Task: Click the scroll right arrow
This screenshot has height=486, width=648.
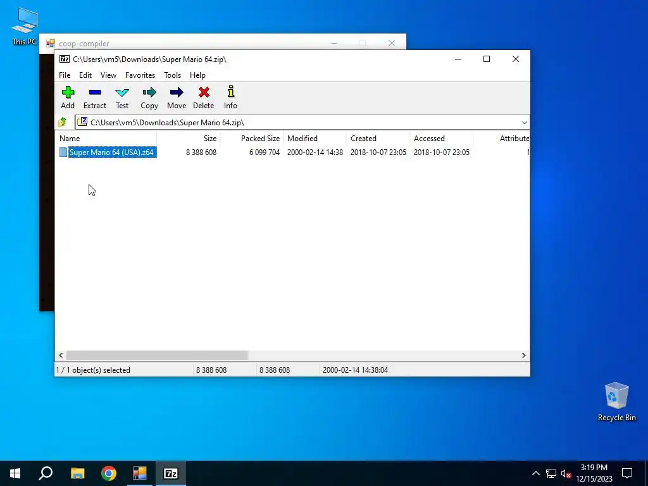Action: 523,356
